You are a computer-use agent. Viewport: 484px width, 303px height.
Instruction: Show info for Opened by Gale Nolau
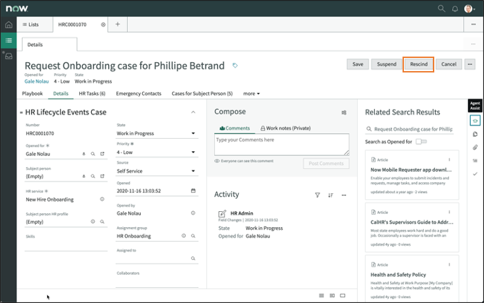pos(193,213)
